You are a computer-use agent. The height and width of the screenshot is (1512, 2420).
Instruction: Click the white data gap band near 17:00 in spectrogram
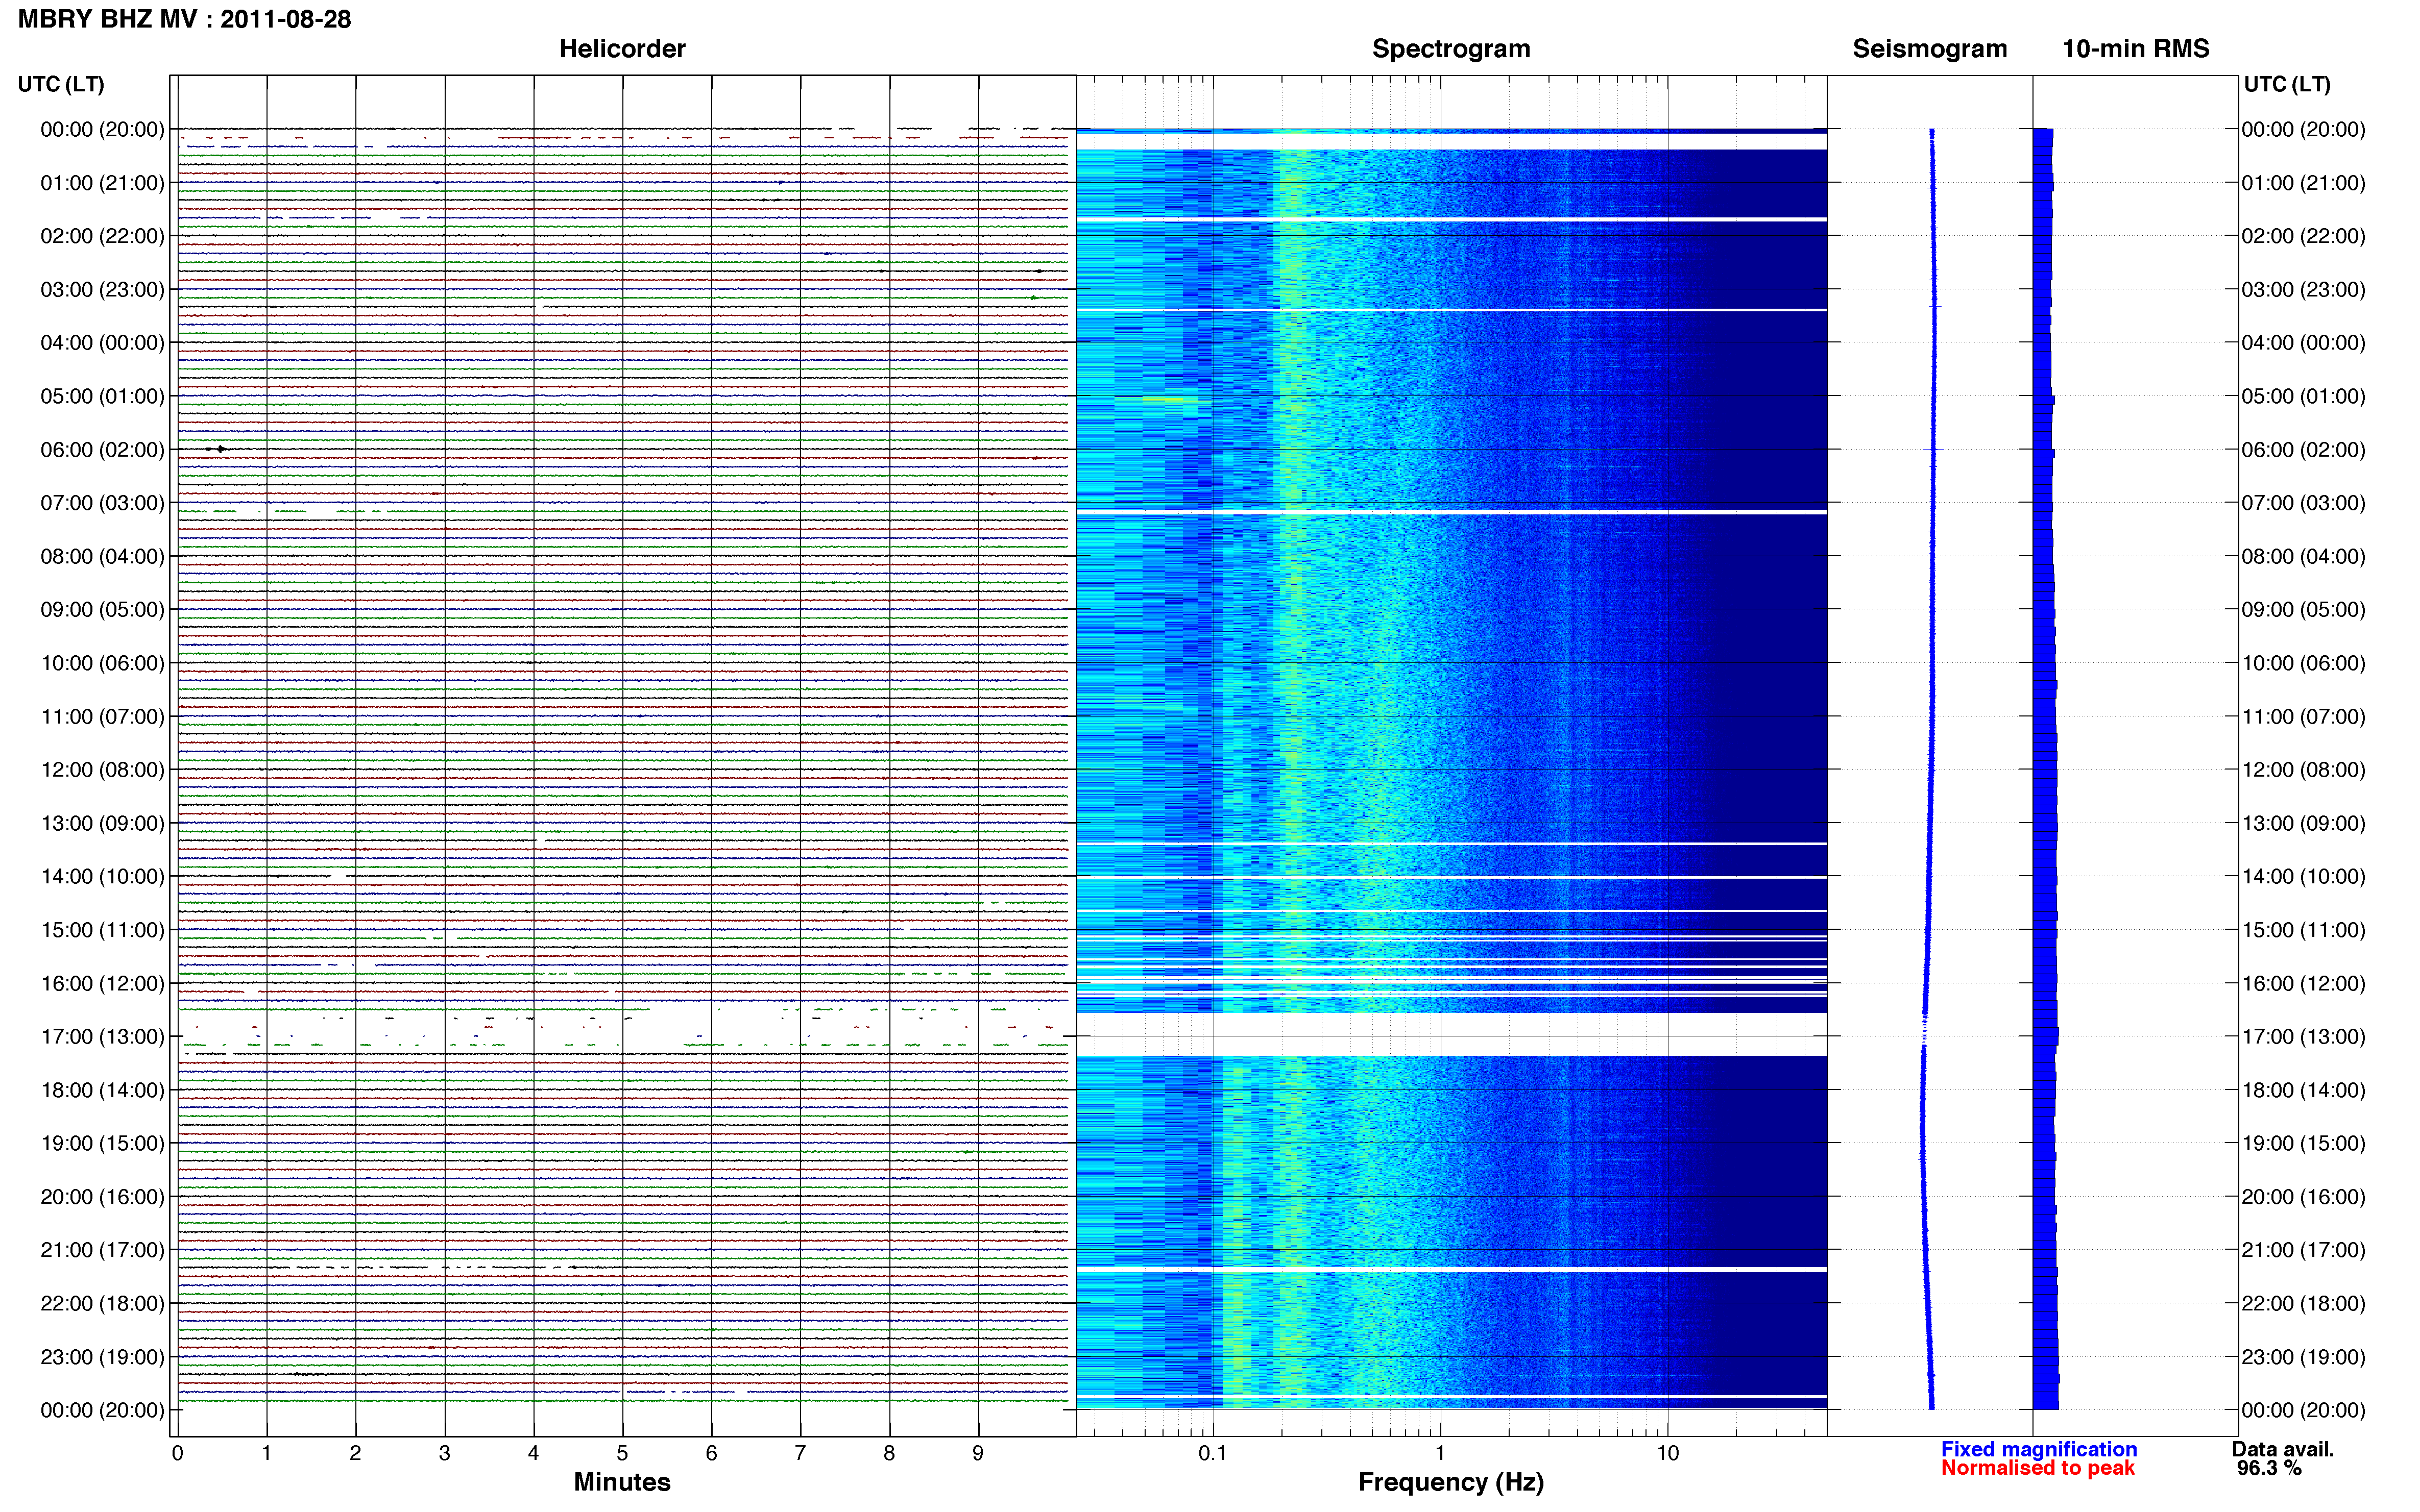tap(1451, 1034)
